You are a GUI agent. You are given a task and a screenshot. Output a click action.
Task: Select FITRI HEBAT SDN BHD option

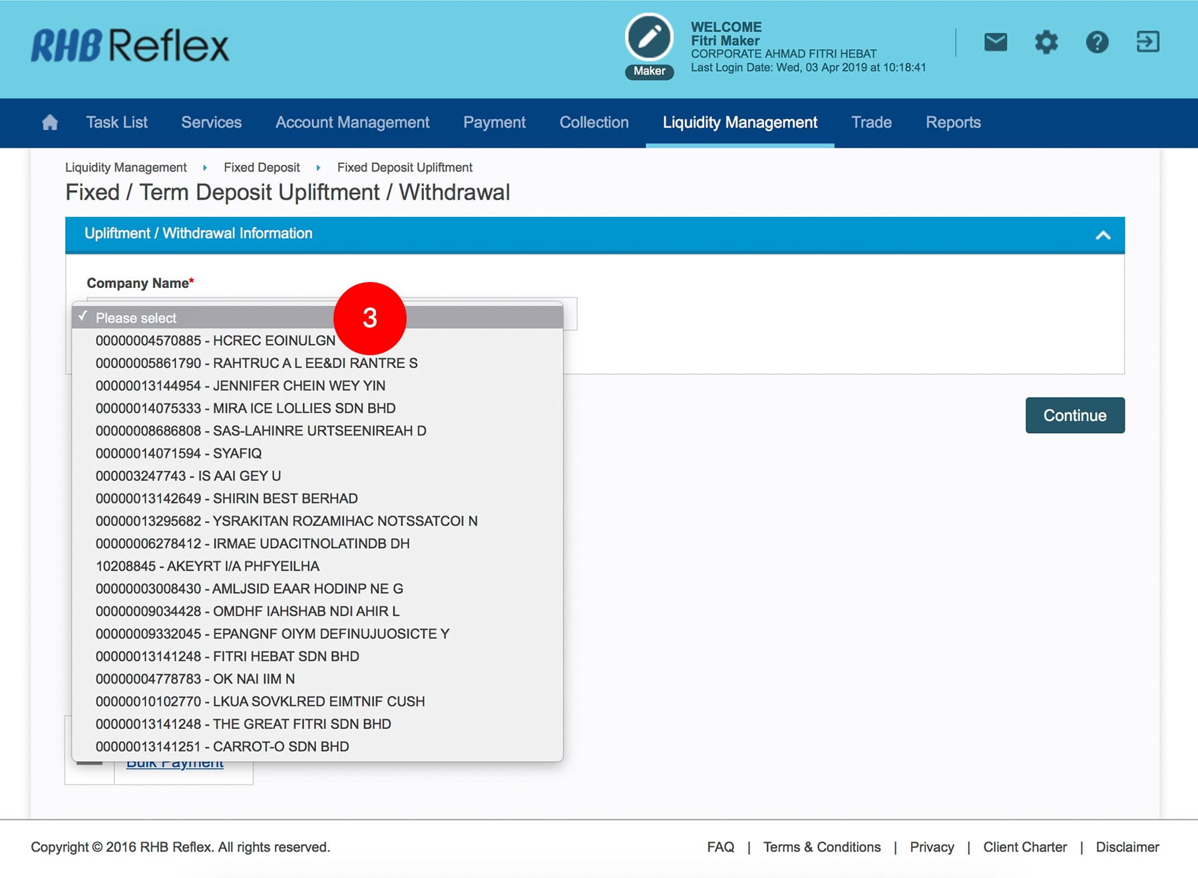click(227, 657)
